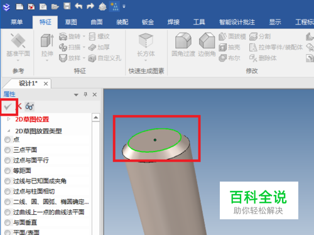Image resolution: width=314 pixels, height=235 pixels.
Task: Close the 属性 properties panel
Action: click(95, 95)
